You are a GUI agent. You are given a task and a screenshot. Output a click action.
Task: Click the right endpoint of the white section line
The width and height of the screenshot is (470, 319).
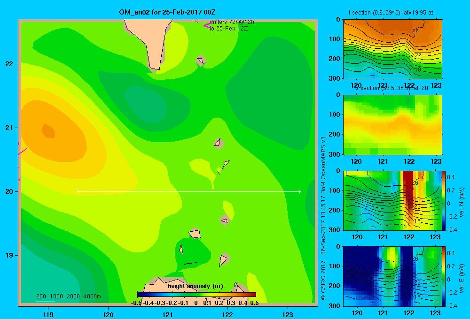(x=300, y=191)
